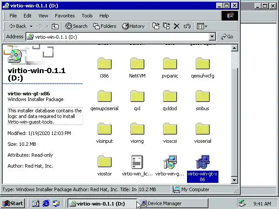Click the vertical scrollbar thumb
Screen dimensions: 279x209
coord(235,122)
